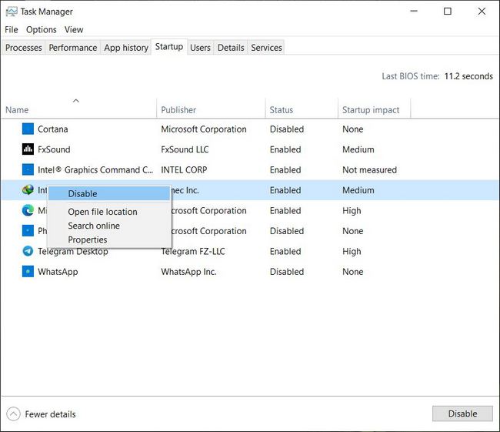Screen dimensions: 500x432
Task: Switch to the Processes tab
Action: (24, 48)
